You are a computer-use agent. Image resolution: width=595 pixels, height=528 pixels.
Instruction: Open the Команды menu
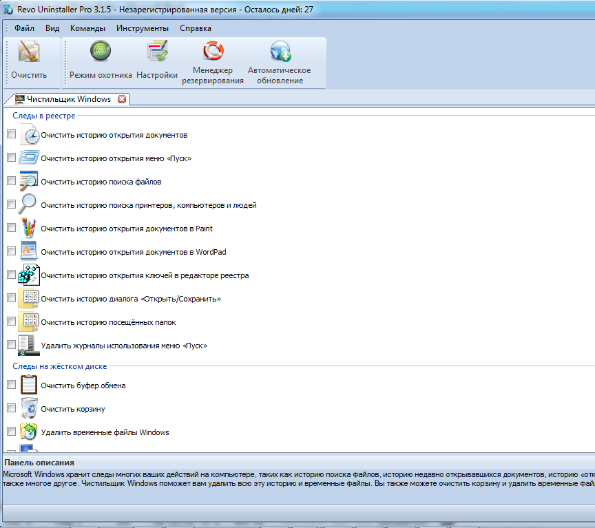tap(87, 28)
